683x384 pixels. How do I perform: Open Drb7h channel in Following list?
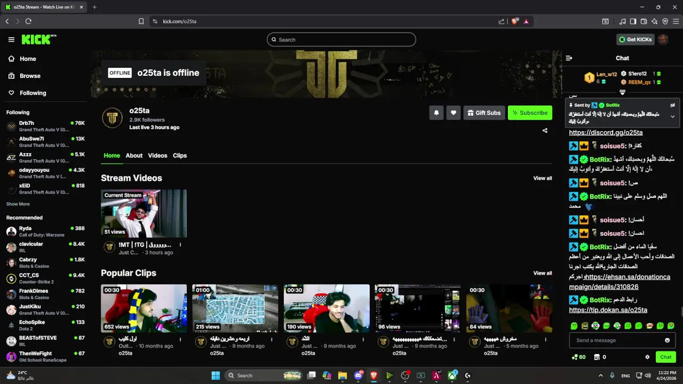click(x=45, y=126)
